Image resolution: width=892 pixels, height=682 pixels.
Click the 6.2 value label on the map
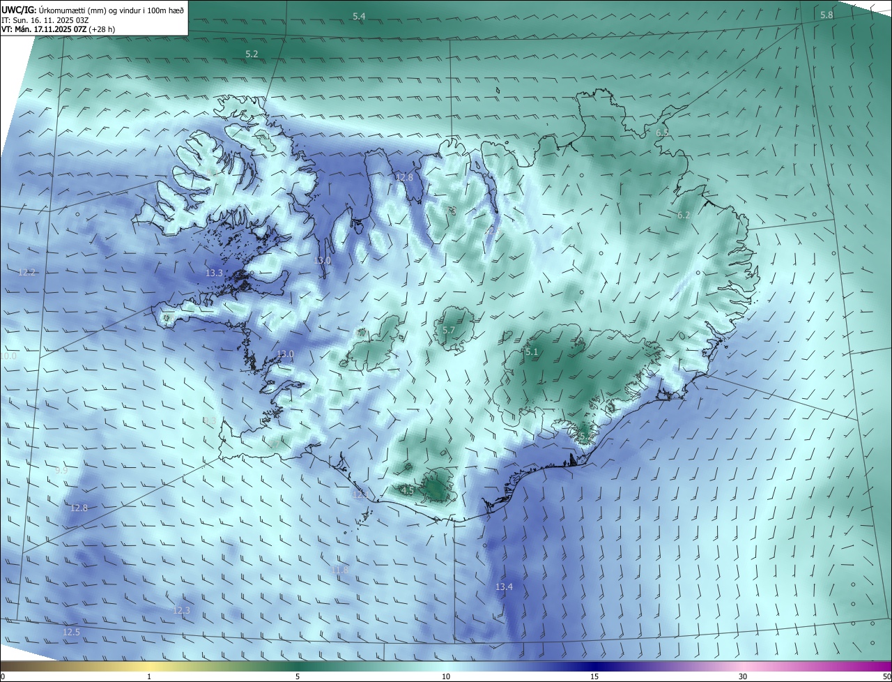[x=684, y=215]
